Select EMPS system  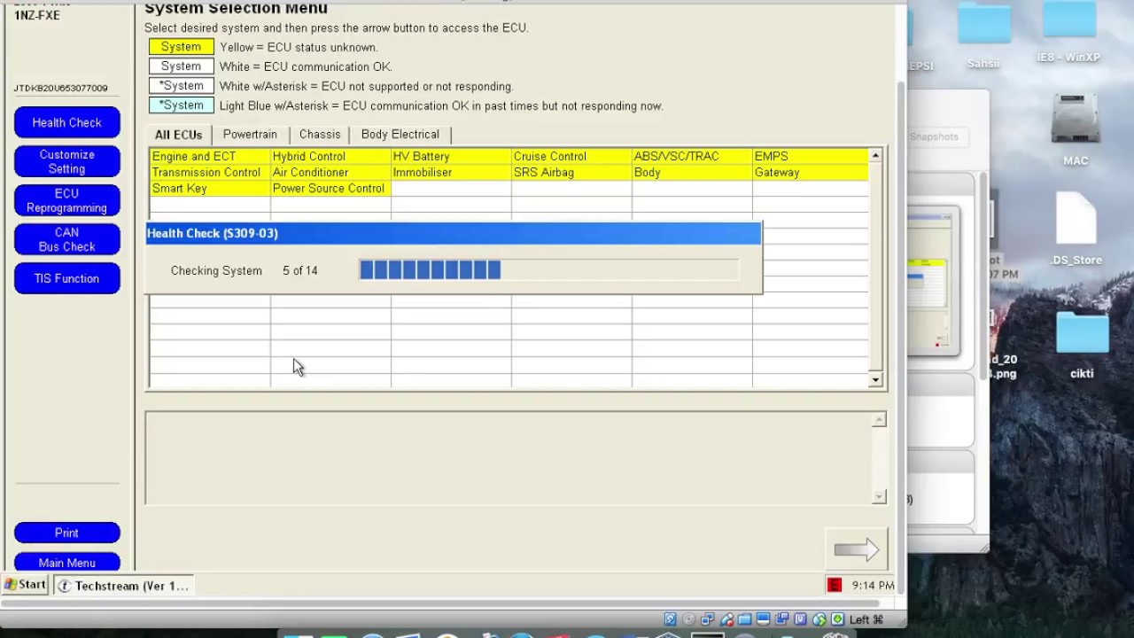(x=811, y=156)
